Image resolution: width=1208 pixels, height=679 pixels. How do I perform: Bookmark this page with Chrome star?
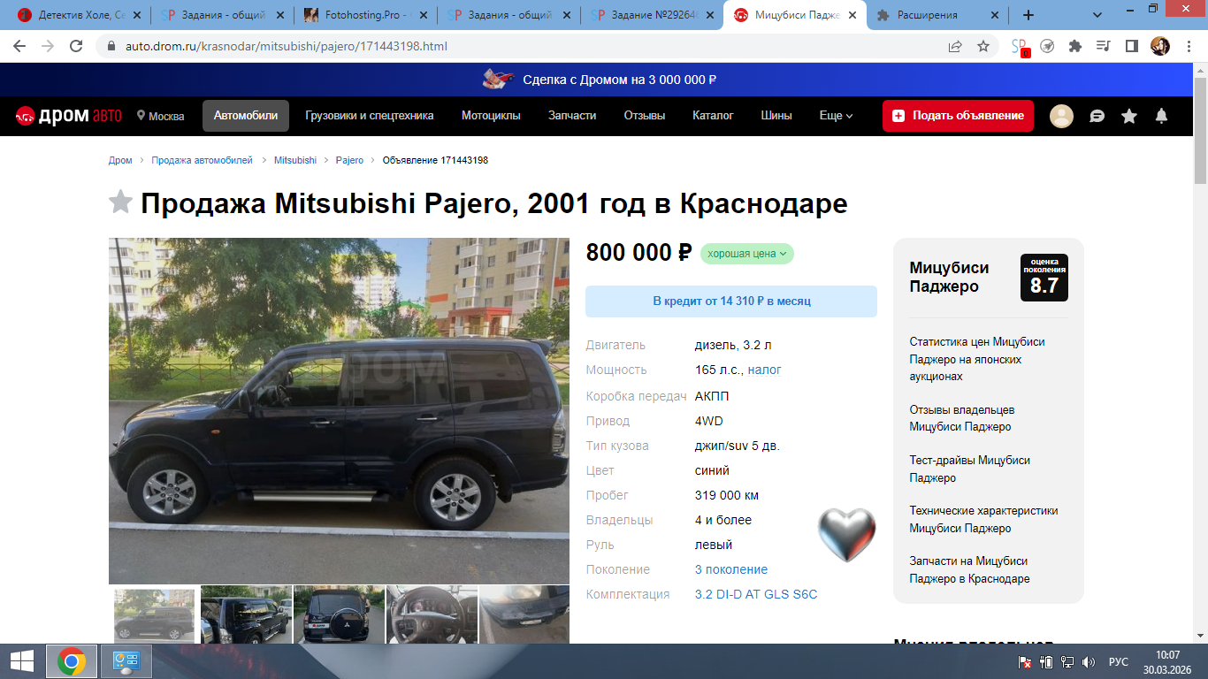(x=982, y=46)
